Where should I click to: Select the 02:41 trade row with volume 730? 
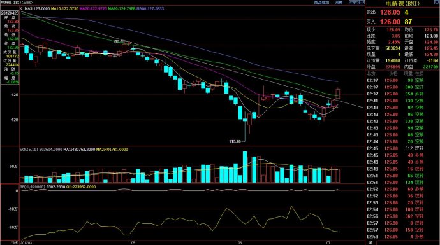click(x=402, y=101)
